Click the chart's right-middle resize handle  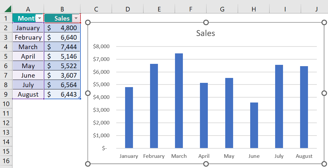[x=324, y=93]
